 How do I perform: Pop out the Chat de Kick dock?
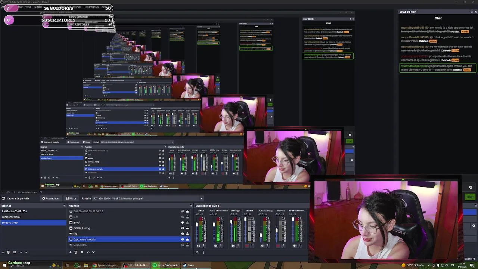(x=471, y=12)
